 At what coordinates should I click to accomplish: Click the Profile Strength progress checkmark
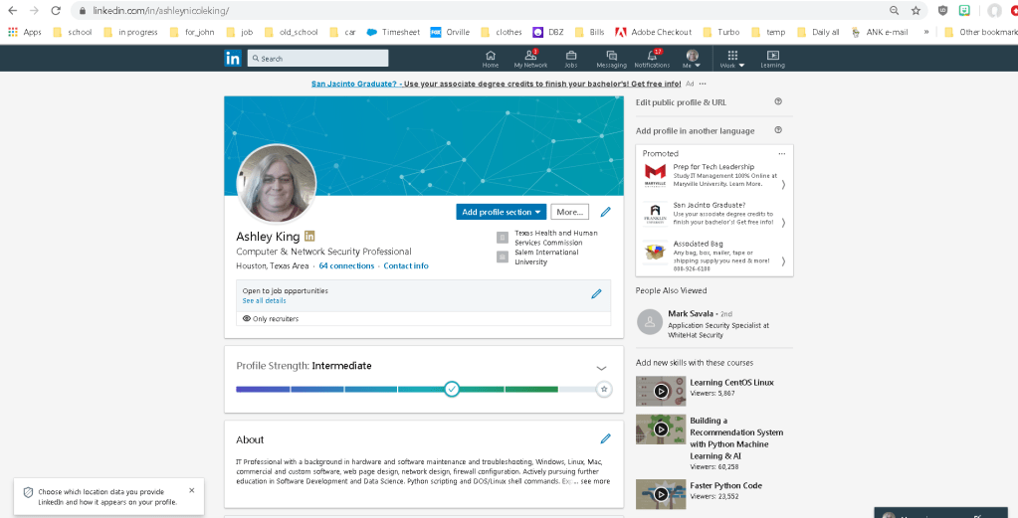coord(452,389)
